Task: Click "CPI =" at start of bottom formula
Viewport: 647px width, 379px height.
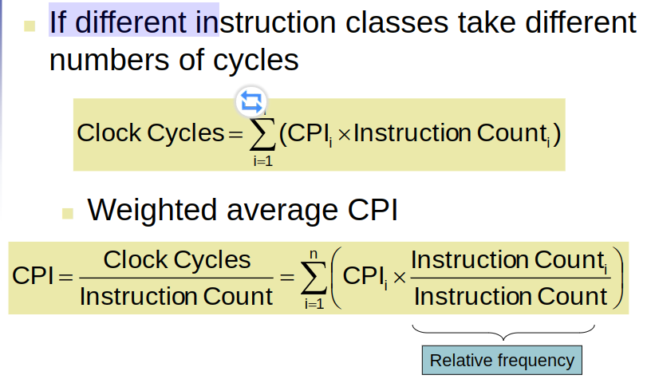Action: 42,276
